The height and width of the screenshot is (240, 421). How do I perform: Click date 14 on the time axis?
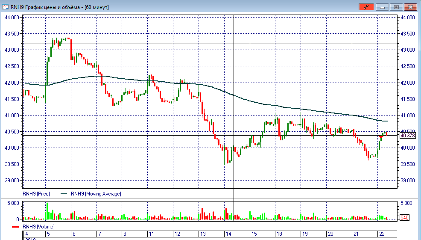(x=228, y=234)
